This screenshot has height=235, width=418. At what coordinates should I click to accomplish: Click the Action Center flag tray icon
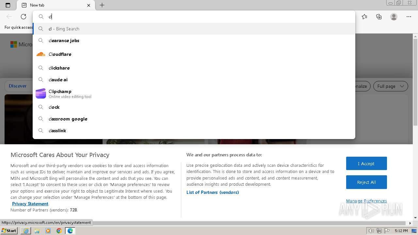tap(387, 231)
